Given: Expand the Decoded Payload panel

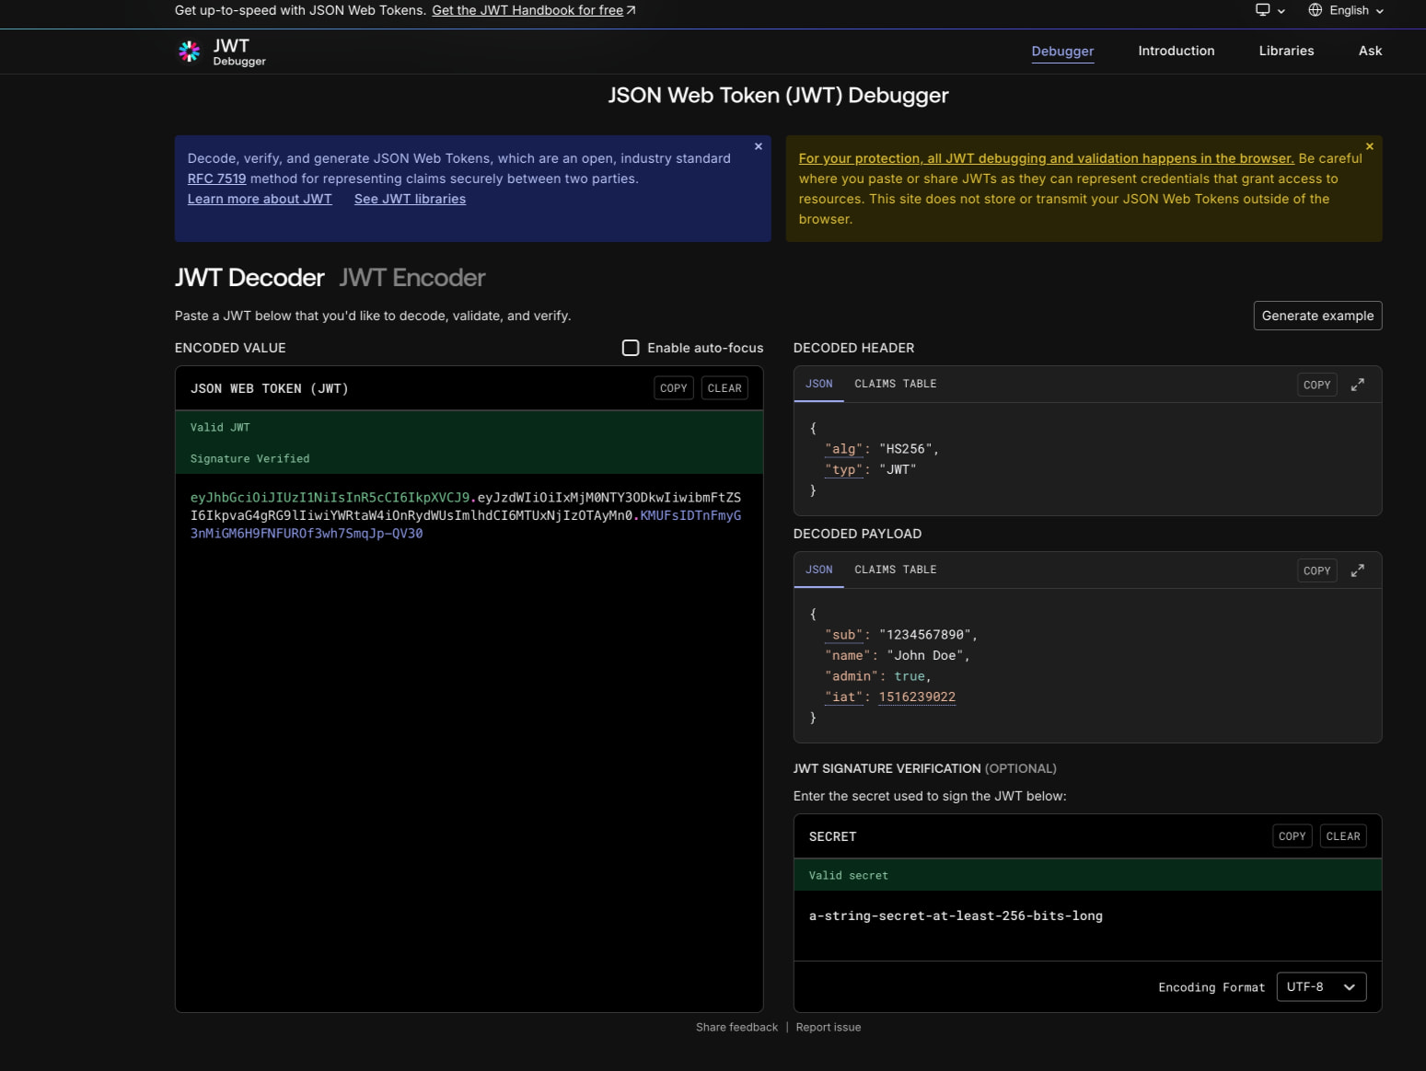Looking at the screenshot, I should (1357, 570).
